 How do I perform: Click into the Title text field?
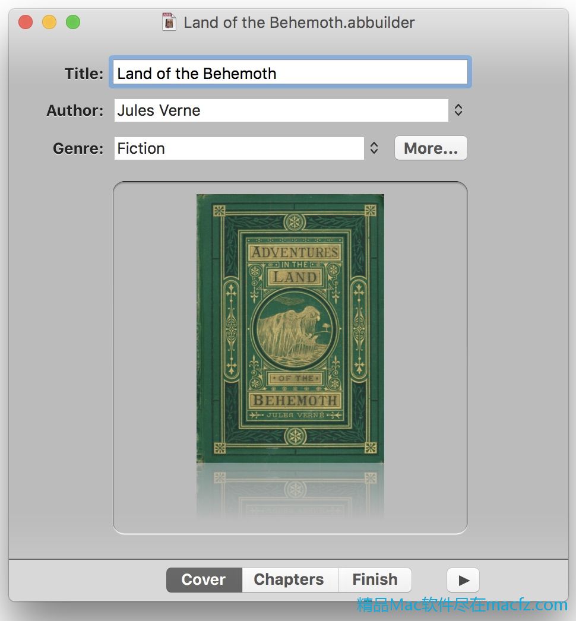point(290,73)
